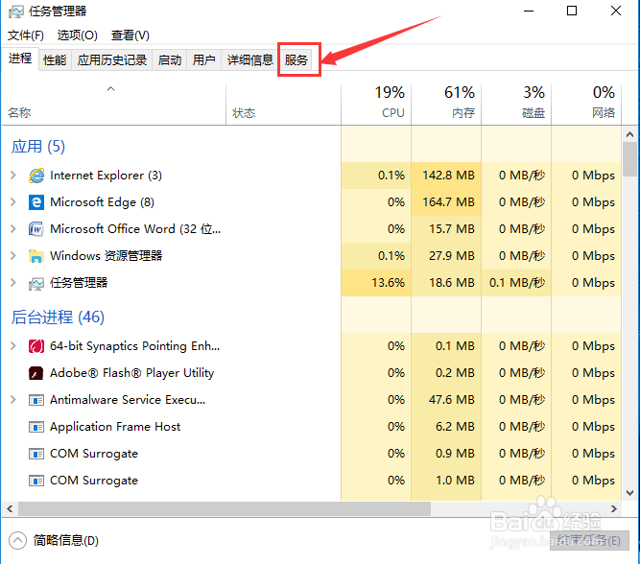Expand the Microsoft Office Word group
The width and height of the screenshot is (640, 564).
13,229
